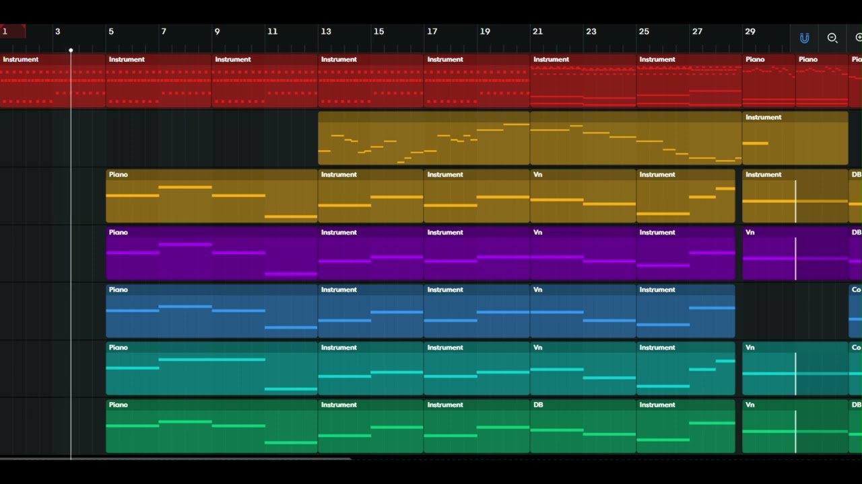Select the horizontal scrollbar at the bottom
The height and width of the screenshot is (484, 862).
(x=175, y=459)
